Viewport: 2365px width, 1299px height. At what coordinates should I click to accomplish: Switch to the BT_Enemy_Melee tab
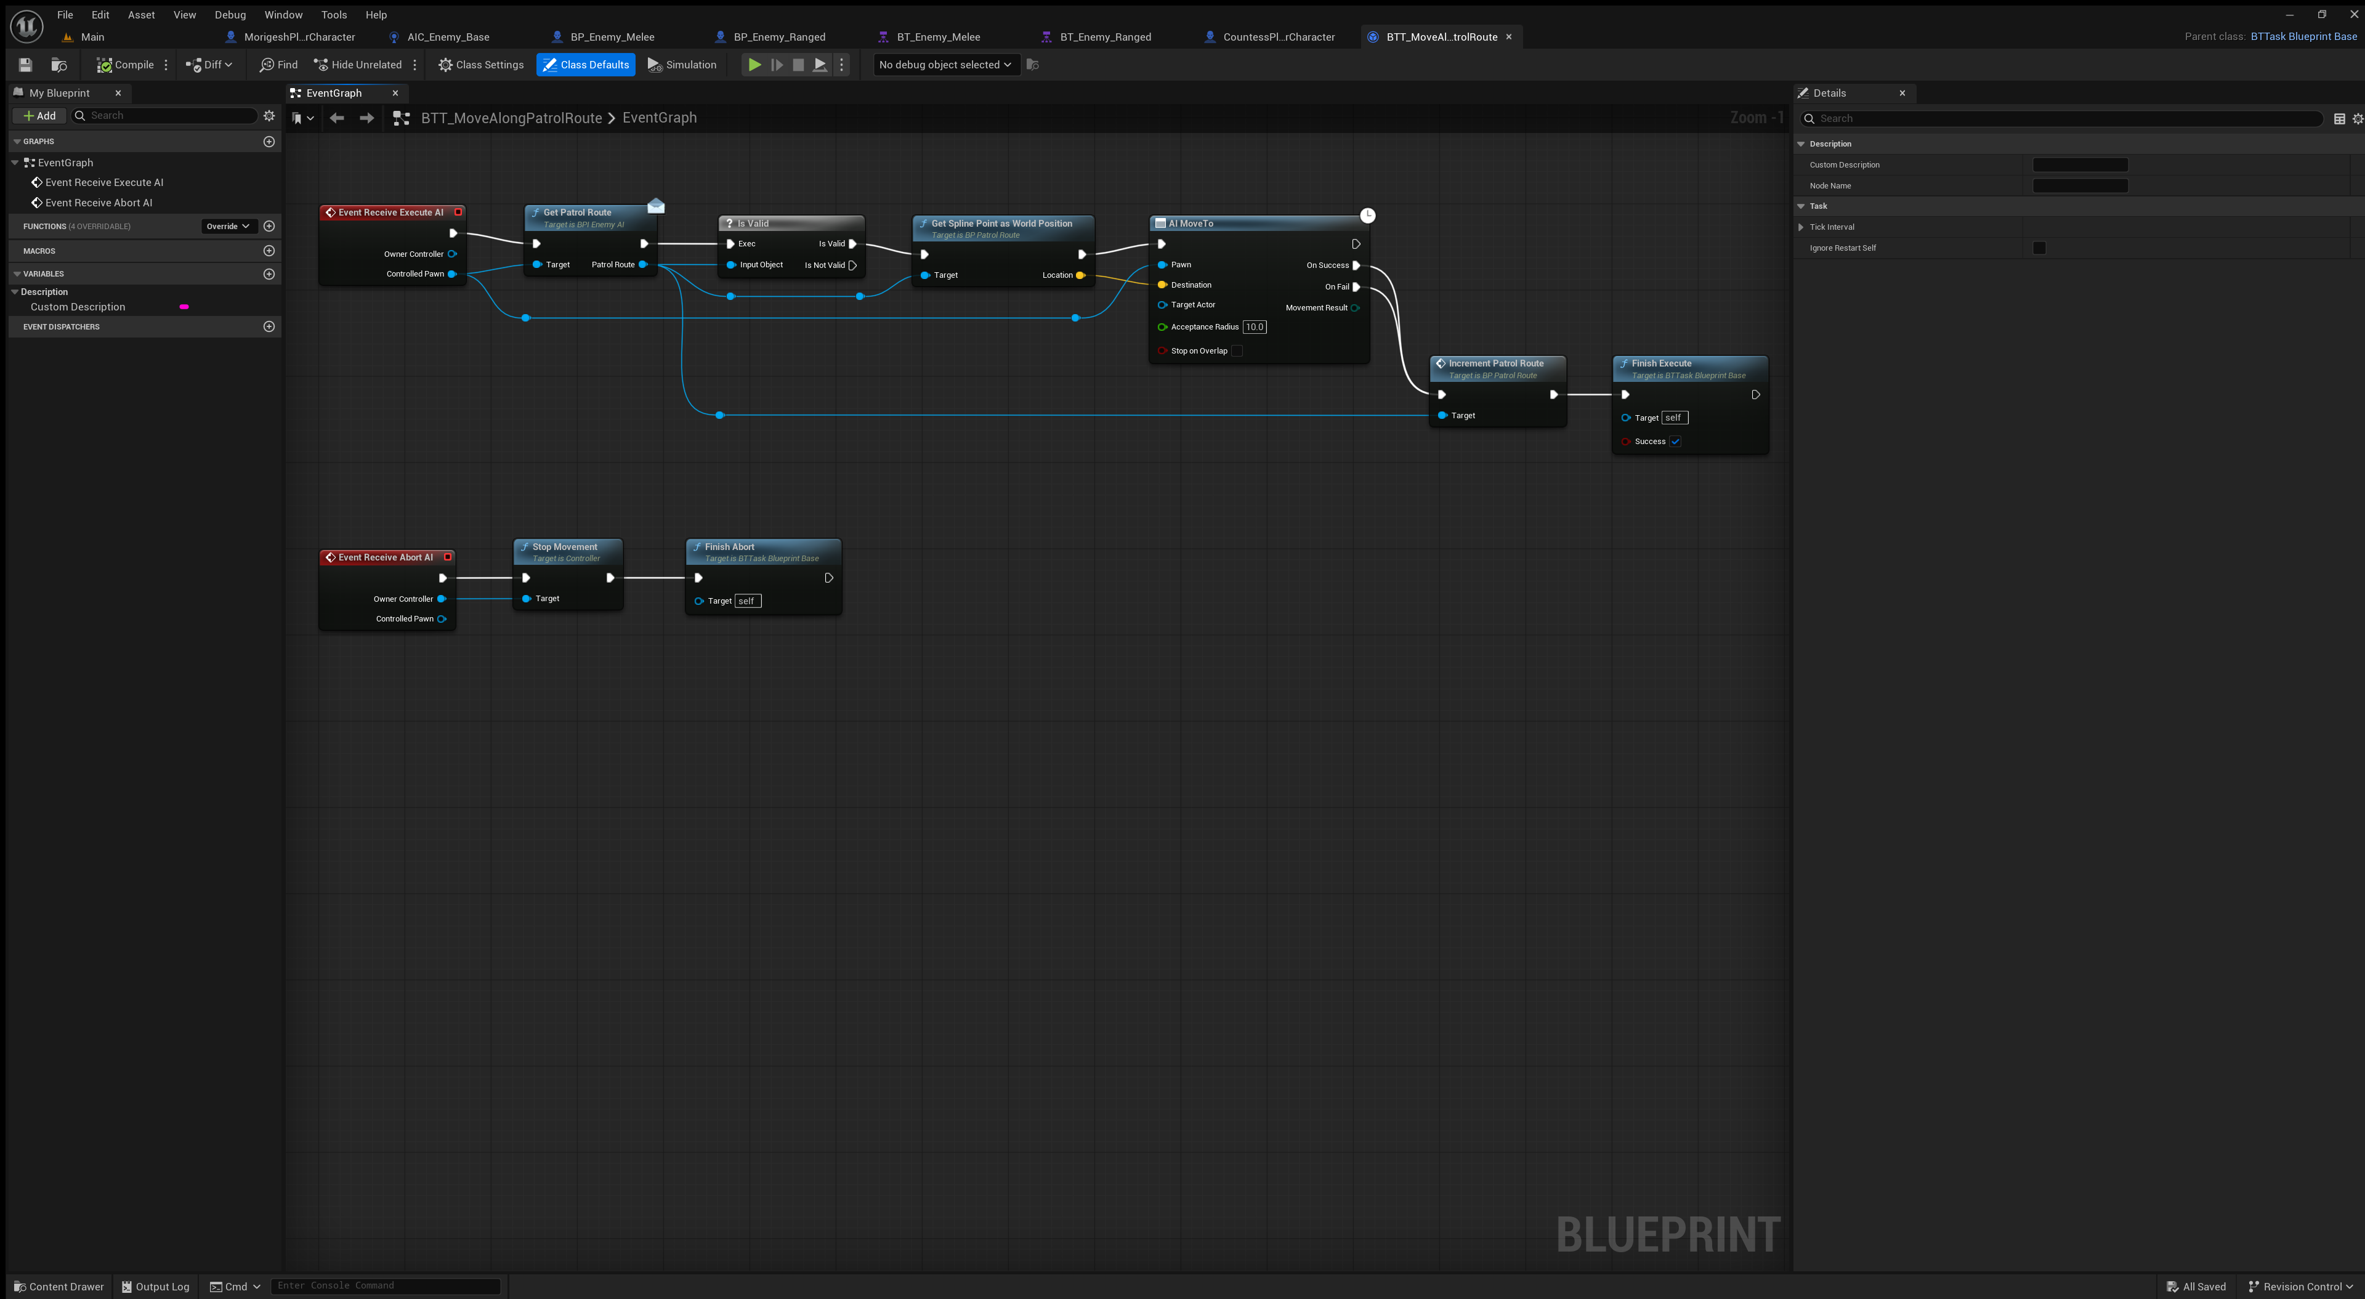coord(937,37)
